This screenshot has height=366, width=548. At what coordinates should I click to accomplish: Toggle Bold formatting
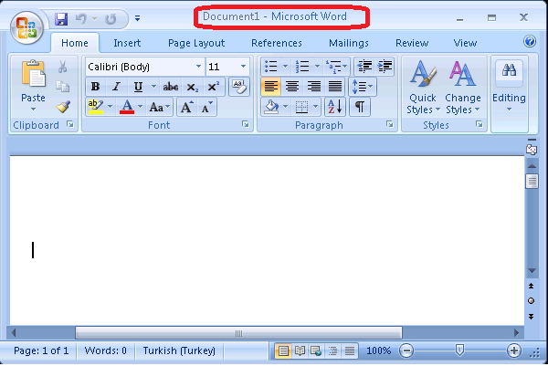pyautogui.click(x=95, y=87)
